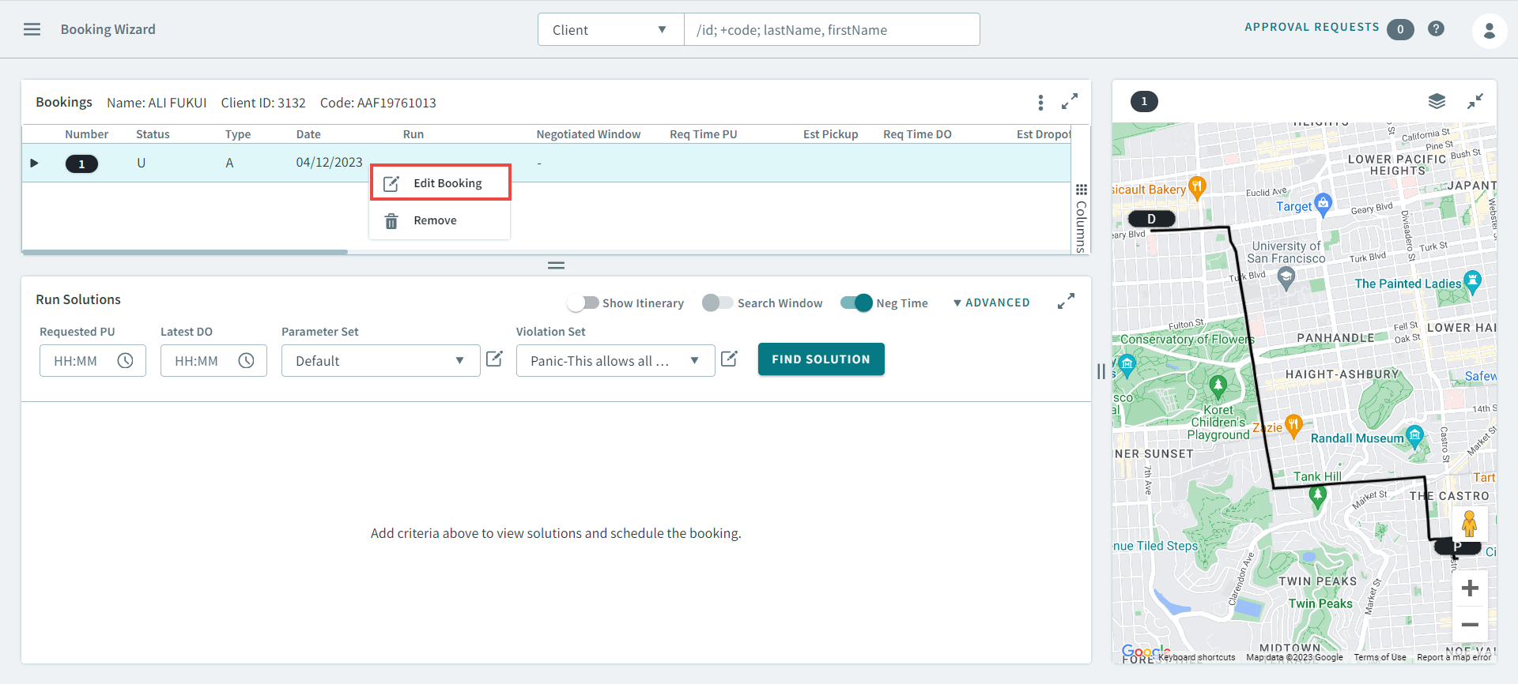The image size is (1518, 684).
Task: Click the Date column header
Action: click(308, 134)
